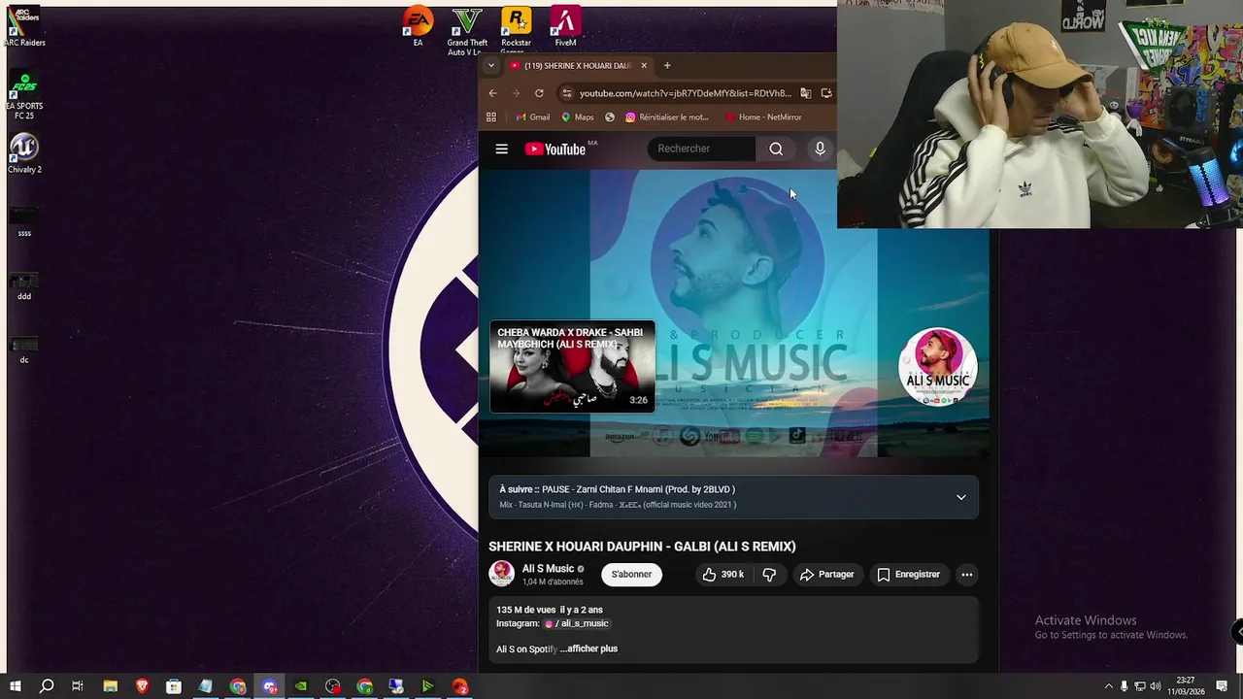
Task: Start voice search with the microphone icon
Action: [820, 149]
